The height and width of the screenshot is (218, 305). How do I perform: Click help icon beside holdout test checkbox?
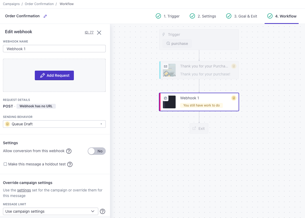(70, 164)
